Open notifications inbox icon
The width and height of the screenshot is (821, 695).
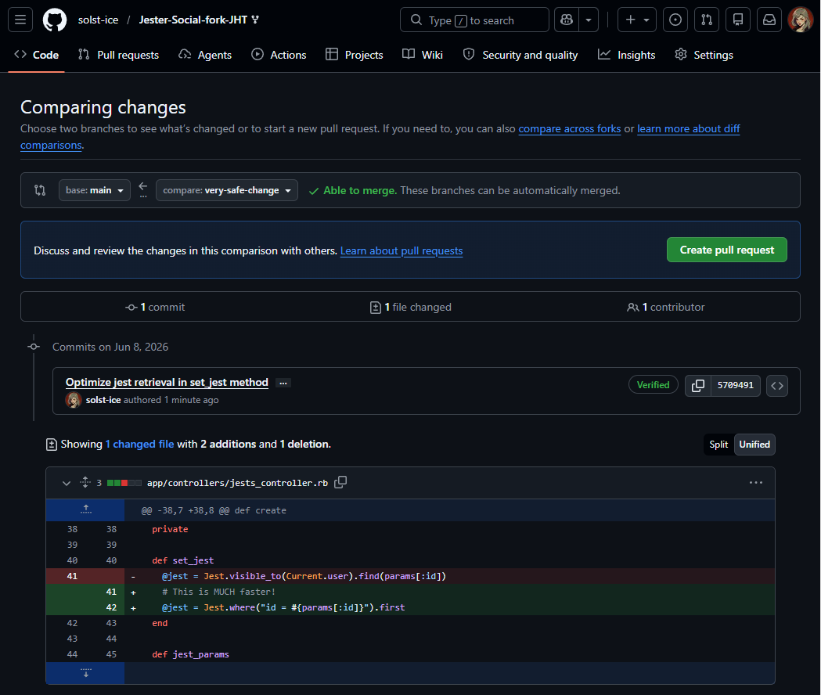coord(769,20)
